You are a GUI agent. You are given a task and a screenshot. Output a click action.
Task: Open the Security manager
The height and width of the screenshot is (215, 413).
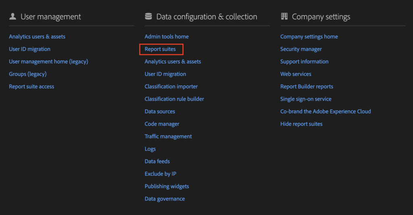(301, 49)
